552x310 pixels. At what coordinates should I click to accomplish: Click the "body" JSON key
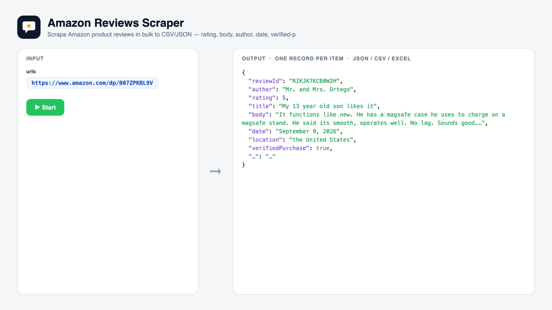259,114
